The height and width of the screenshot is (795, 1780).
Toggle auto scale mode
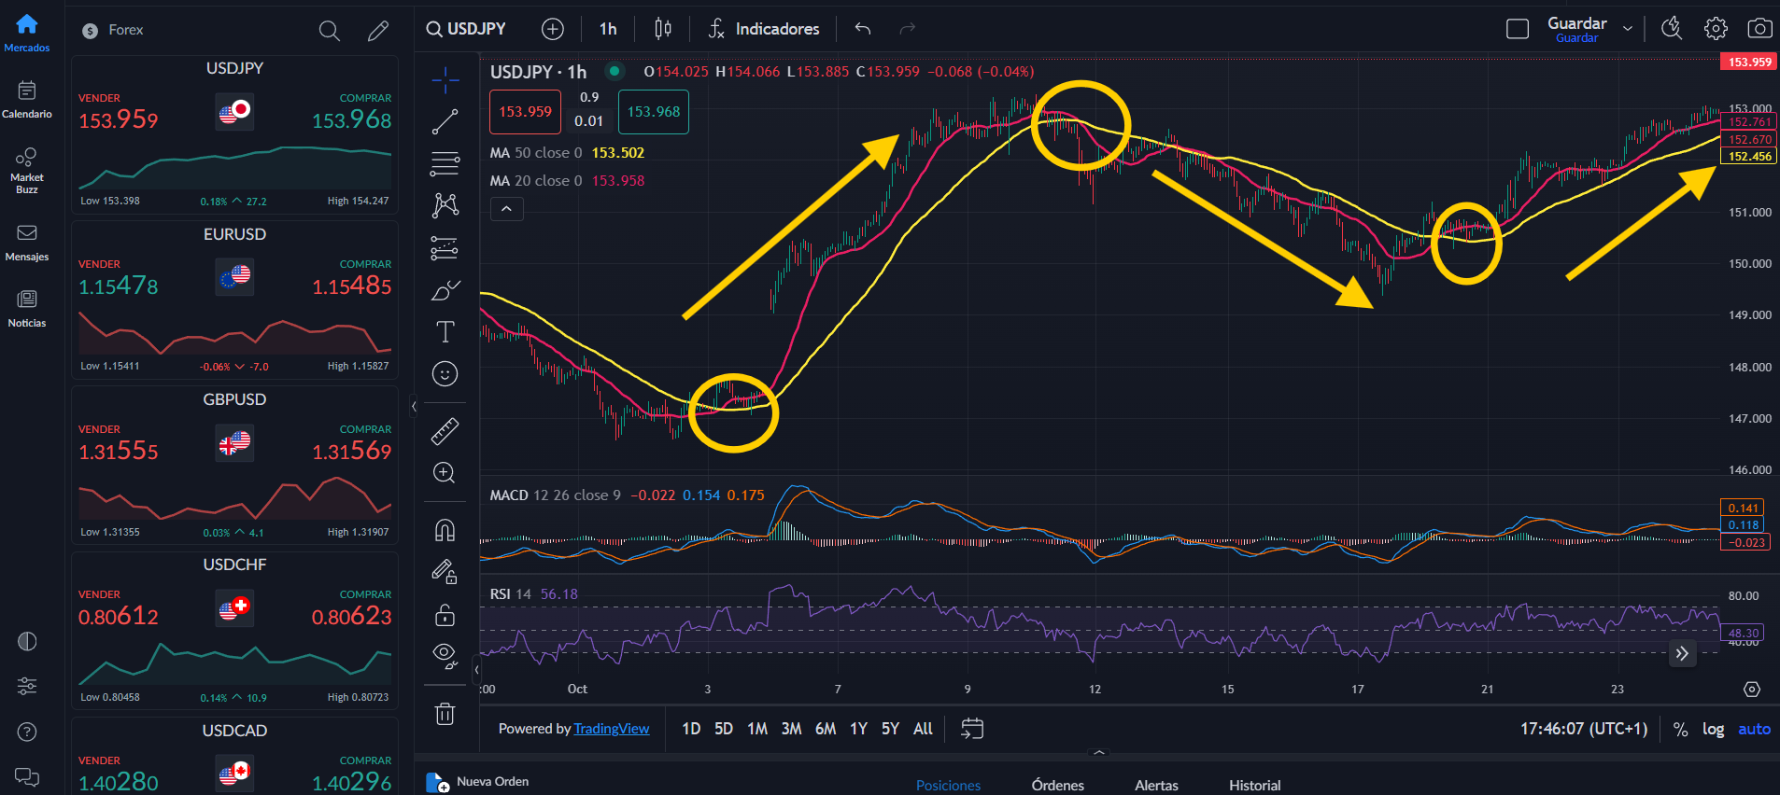[1754, 730]
